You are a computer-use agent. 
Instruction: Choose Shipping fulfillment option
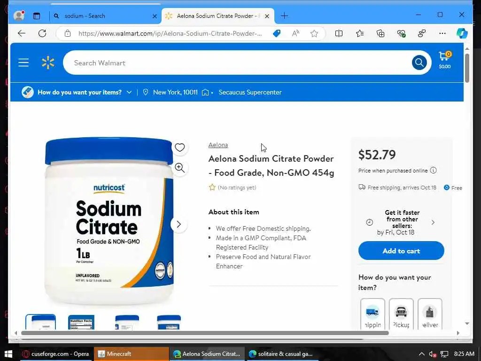(x=372, y=314)
